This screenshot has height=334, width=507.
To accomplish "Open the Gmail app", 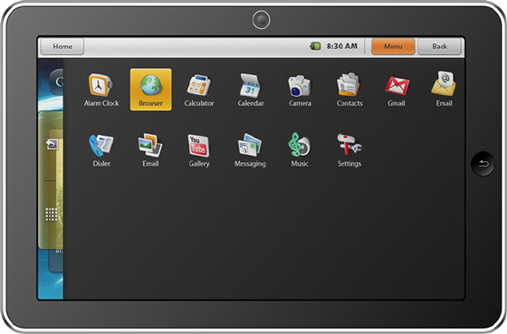I will pyautogui.click(x=397, y=91).
